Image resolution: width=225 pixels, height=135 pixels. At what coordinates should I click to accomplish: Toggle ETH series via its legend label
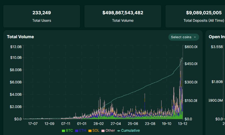(82, 131)
